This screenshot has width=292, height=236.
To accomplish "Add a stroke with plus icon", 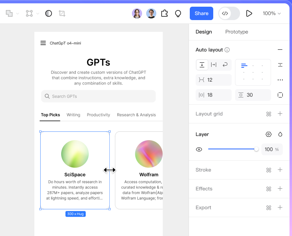I will point(280,169).
